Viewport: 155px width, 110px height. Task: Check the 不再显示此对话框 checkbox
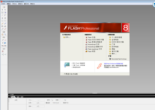63,74
